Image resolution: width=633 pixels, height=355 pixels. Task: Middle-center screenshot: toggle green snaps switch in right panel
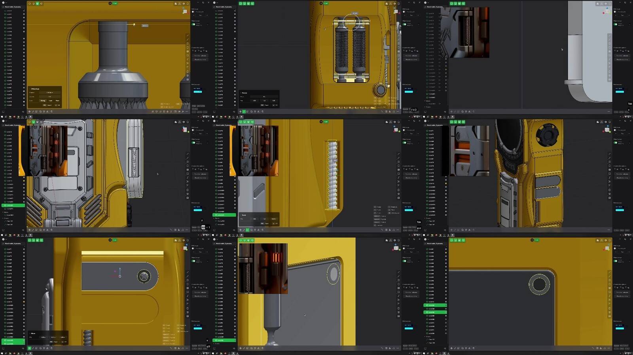coord(404,143)
